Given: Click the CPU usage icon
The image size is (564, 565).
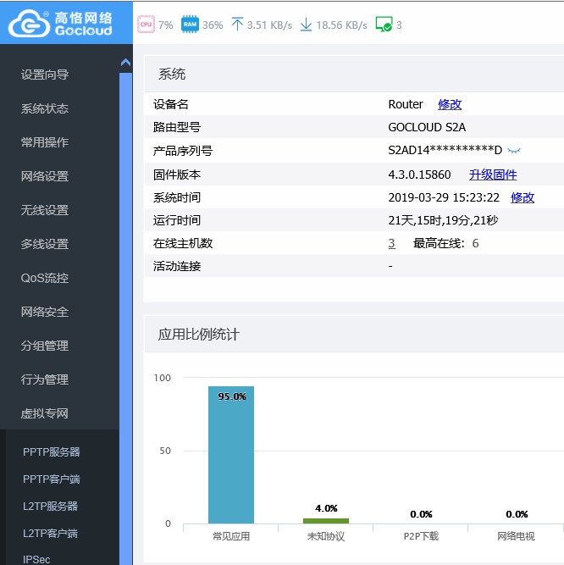Looking at the screenshot, I should (146, 25).
